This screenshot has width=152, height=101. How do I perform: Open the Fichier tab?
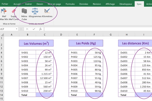click(x=5, y=4)
